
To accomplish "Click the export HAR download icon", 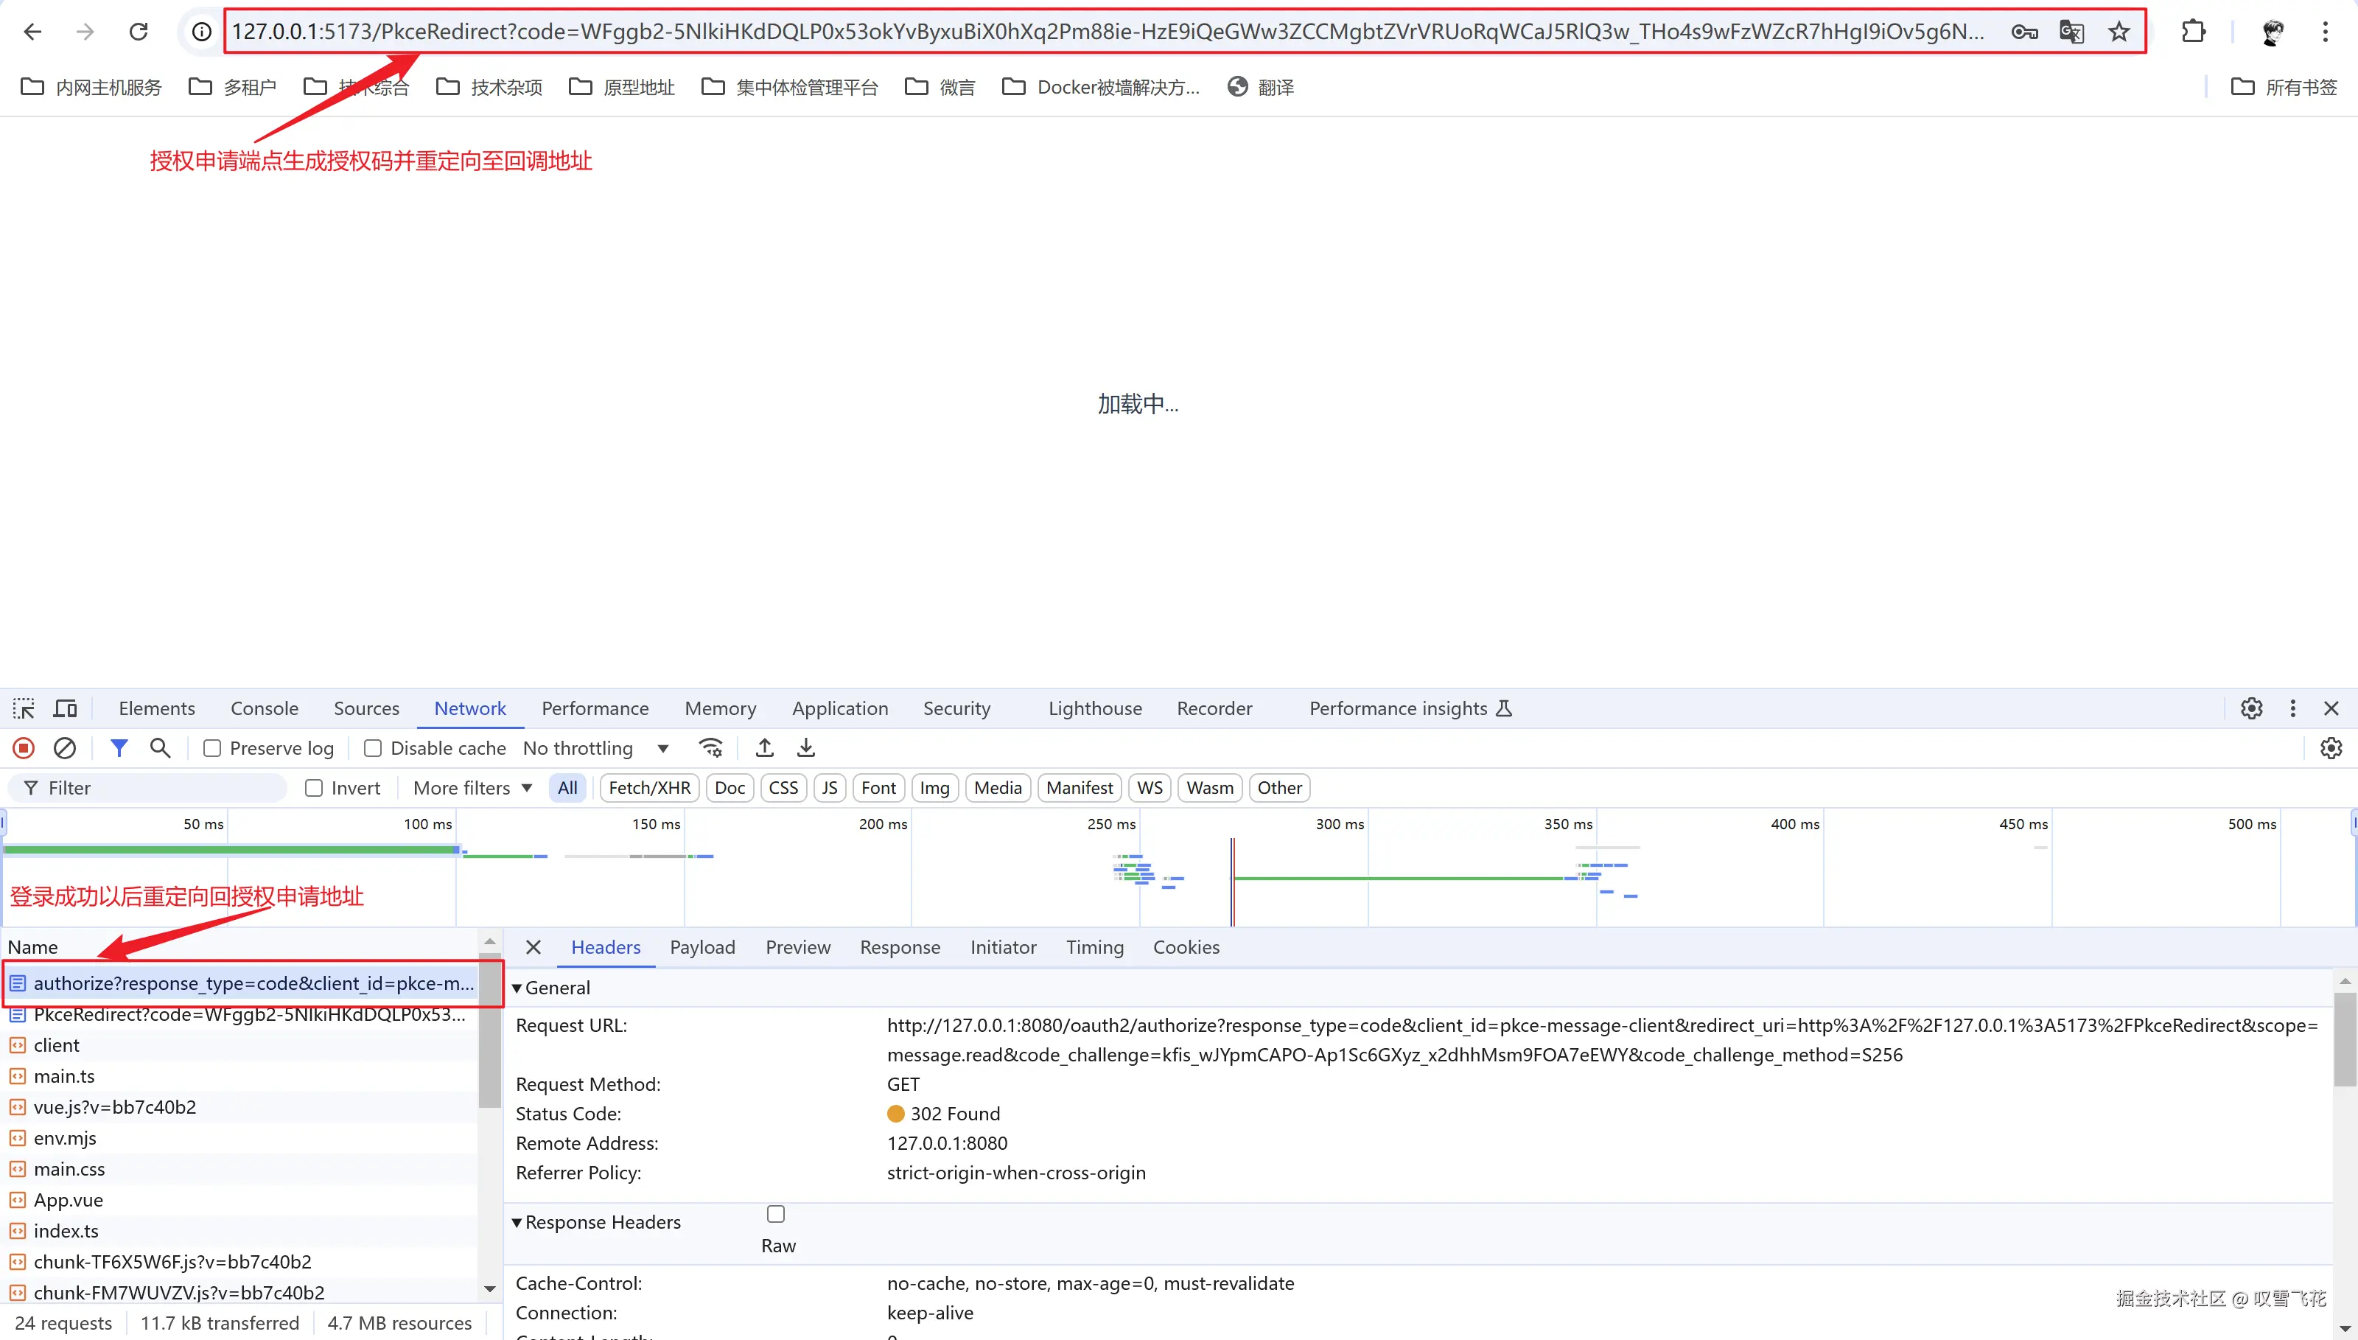I will tap(806, 748).
